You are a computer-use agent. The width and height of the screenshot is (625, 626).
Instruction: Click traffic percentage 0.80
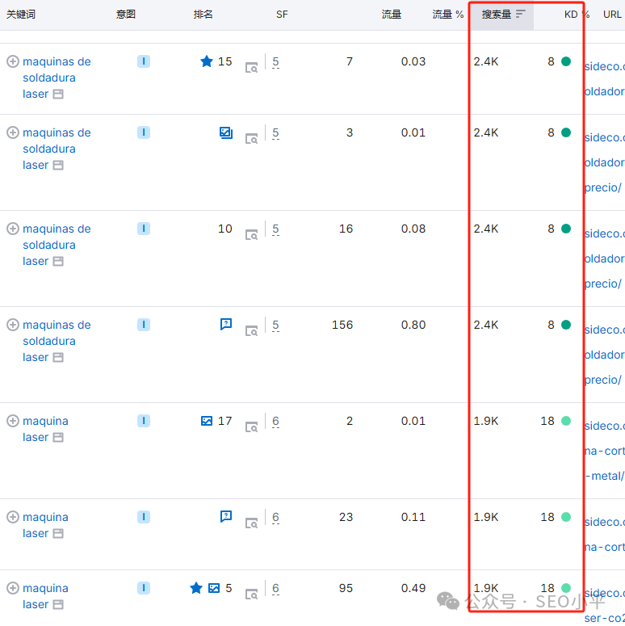(413, 325)
